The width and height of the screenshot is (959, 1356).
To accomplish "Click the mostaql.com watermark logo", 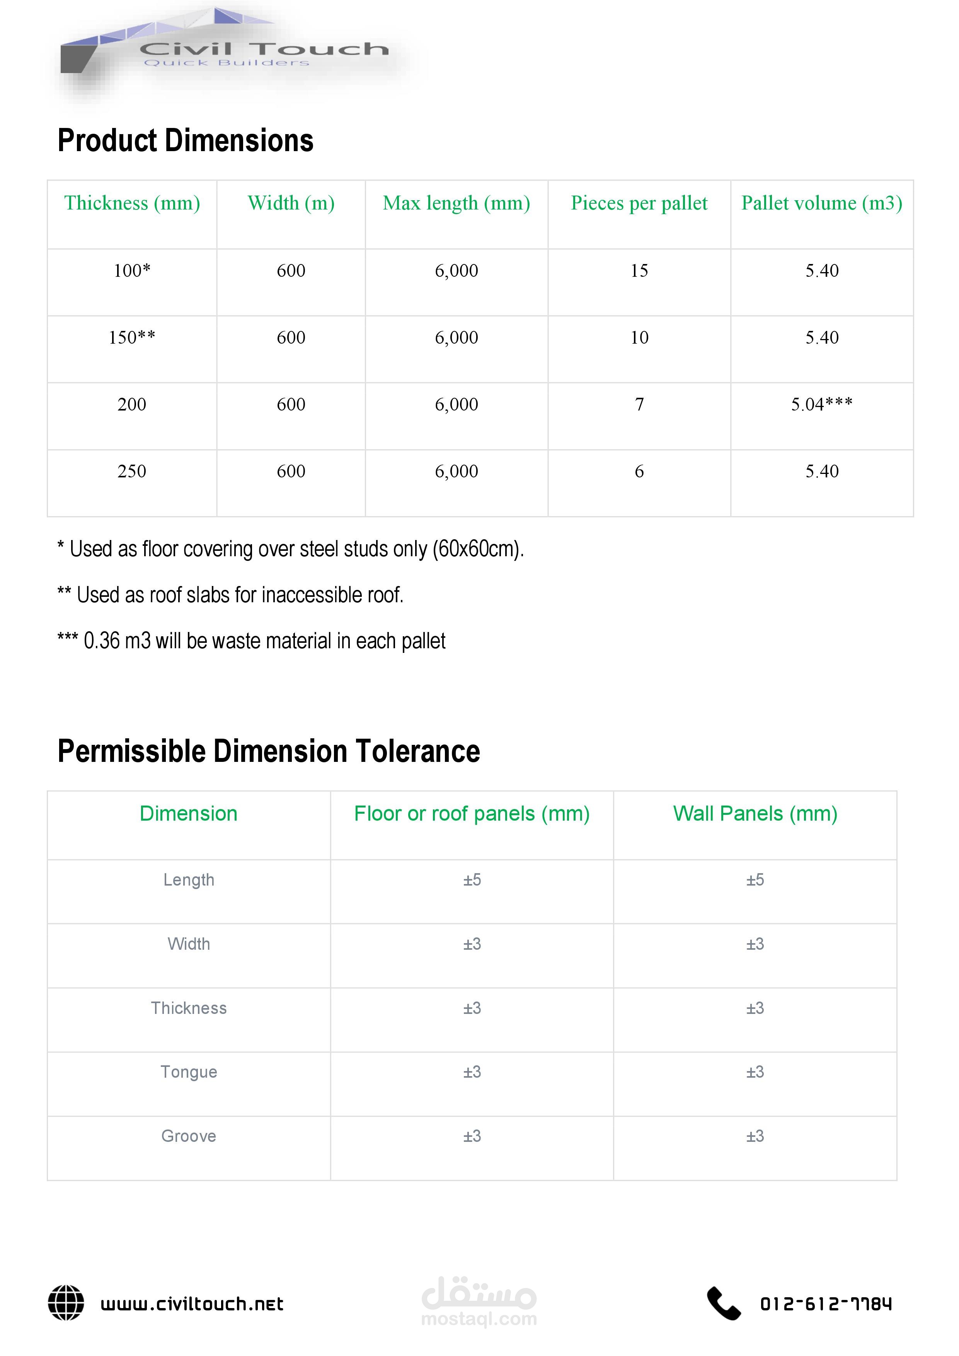I will 479,1301.
